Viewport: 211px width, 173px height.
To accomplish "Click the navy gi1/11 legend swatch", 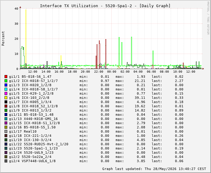I will click(x=6, y=115).
